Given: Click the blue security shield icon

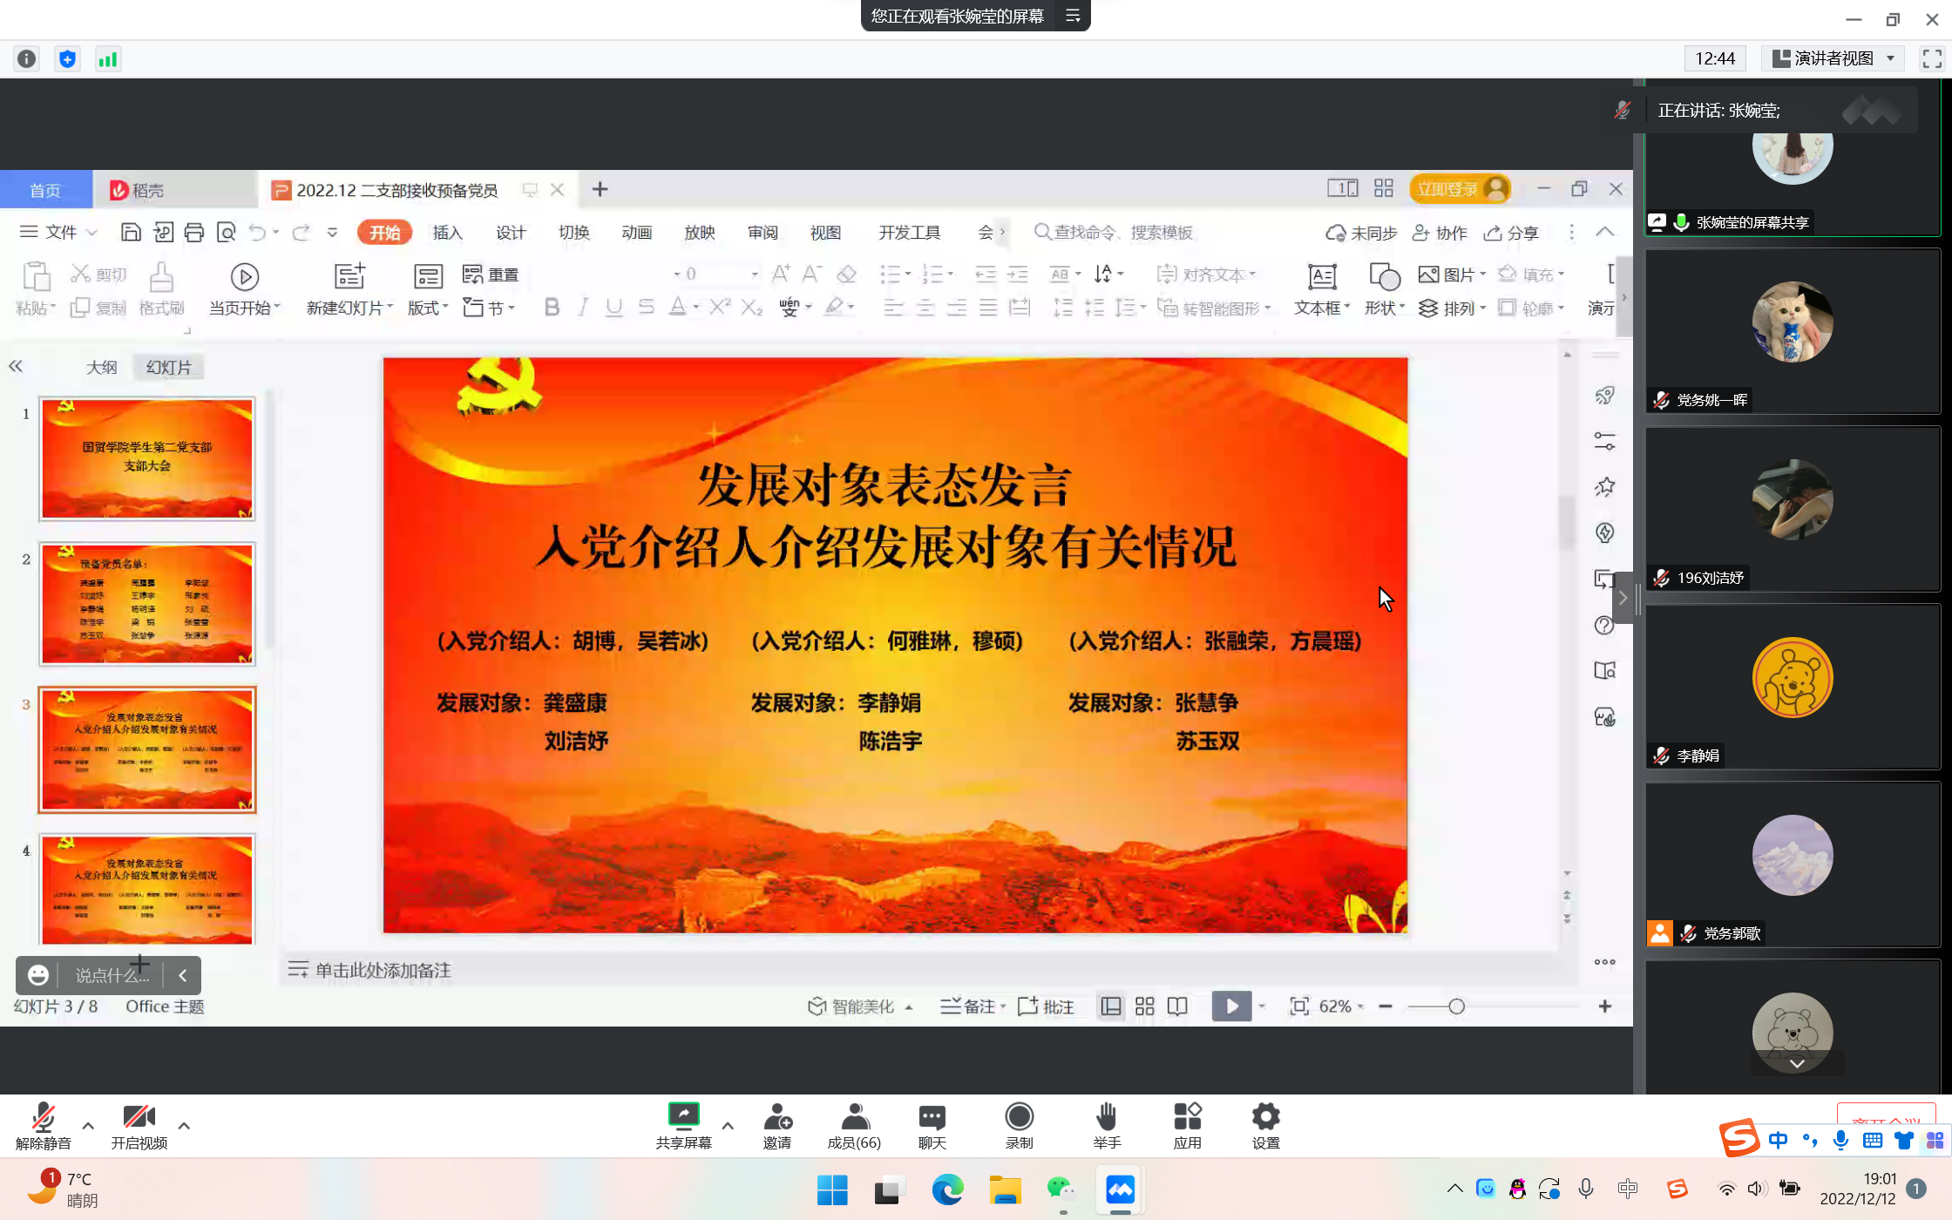Looking at the screenshot, I should click(x=67, y=58).
